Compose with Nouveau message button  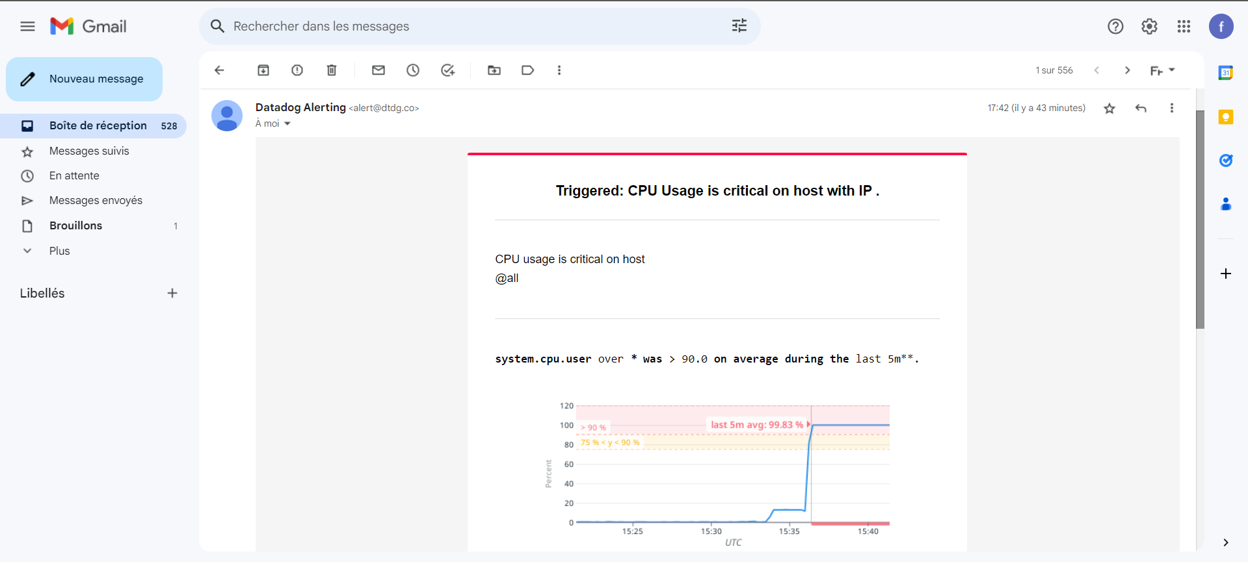point(85,79)
